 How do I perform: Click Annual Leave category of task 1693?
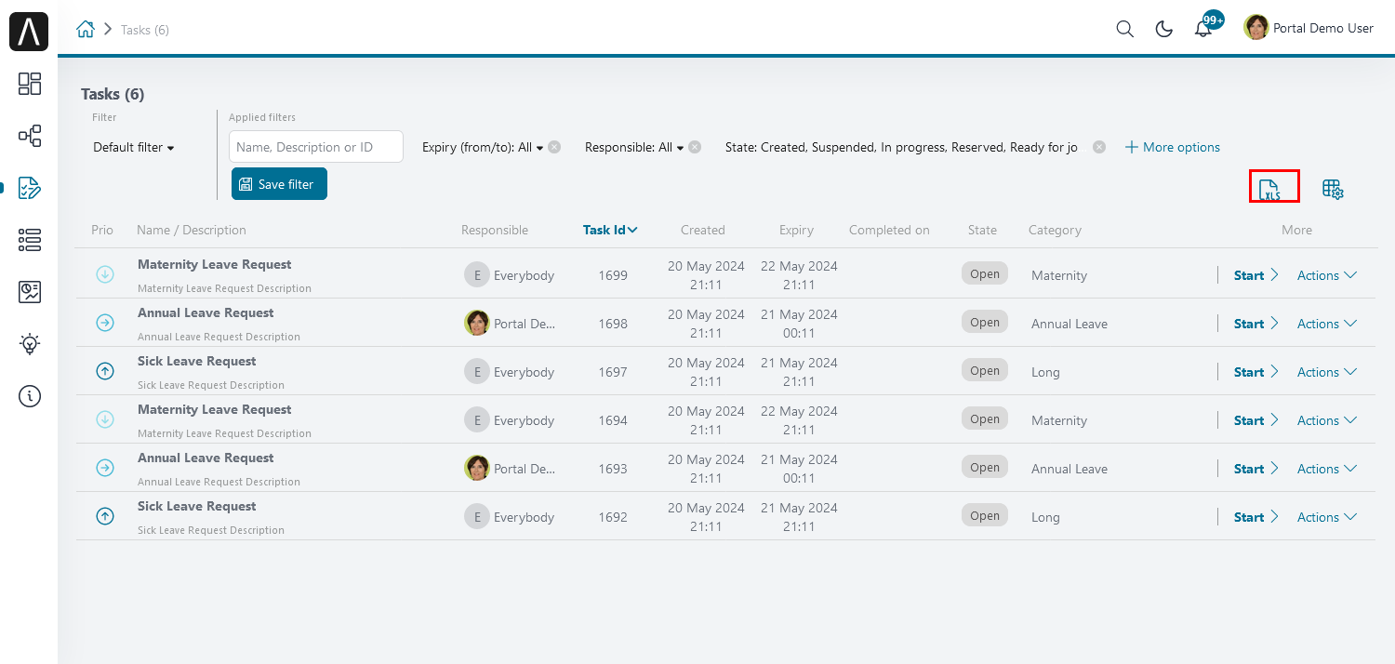pos(1069,469)
